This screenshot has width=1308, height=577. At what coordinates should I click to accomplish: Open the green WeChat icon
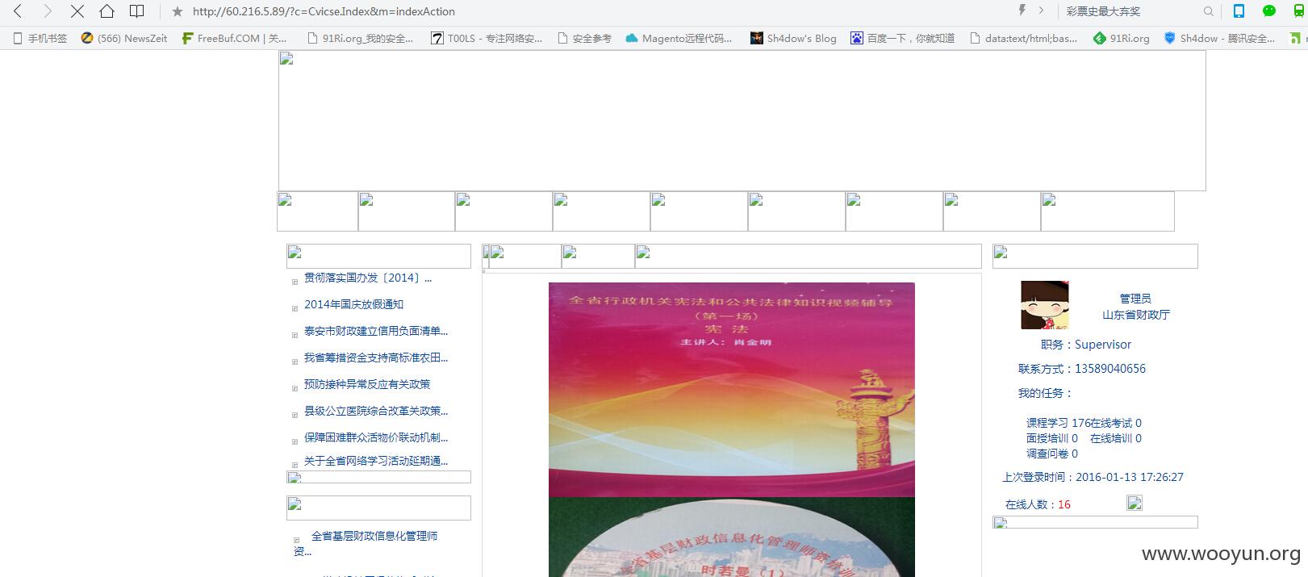(1269, 10)
